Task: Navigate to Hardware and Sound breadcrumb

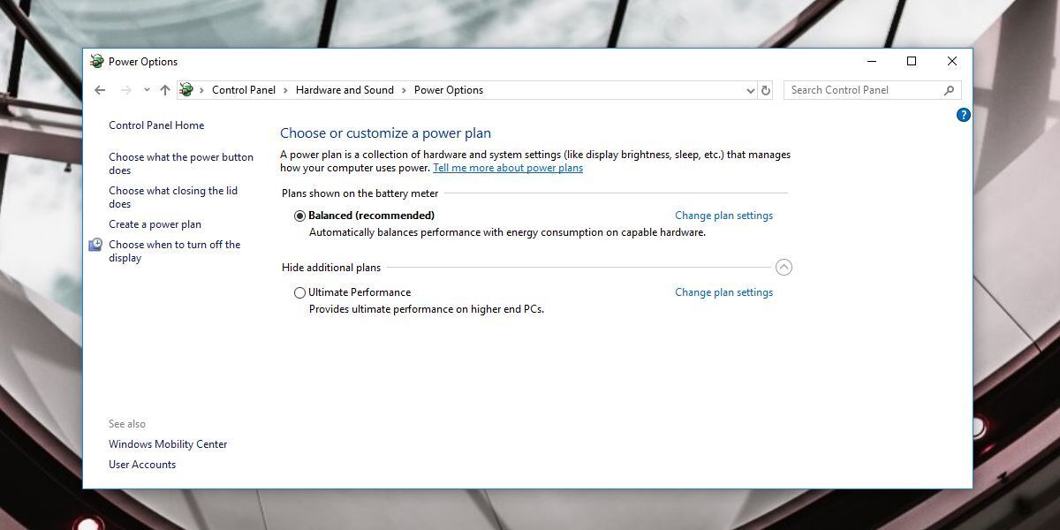Action: pyautogui.click(x=345, y=89)
